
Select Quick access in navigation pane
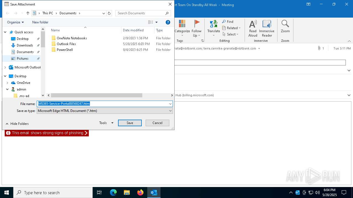point(24,32)
